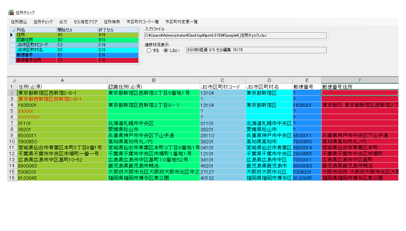Screen dimensions: 406x231
Task: Click column header B in the spreadsheet
Action: pos(153,81)
